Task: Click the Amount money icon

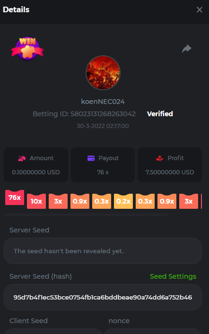Action: coord(22,158)
